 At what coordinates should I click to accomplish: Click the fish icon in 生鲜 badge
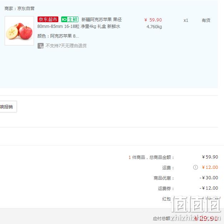coord(64,19)
